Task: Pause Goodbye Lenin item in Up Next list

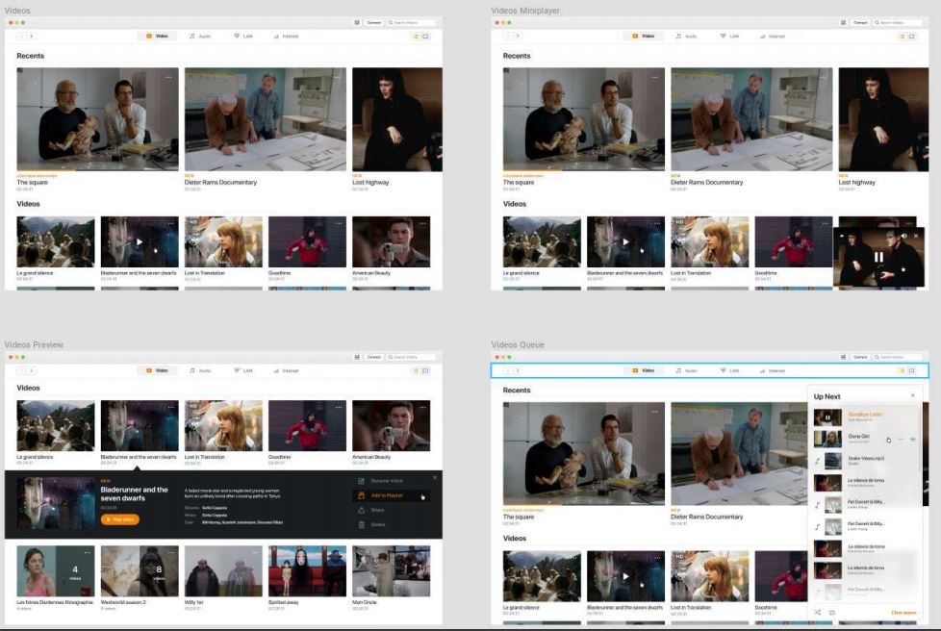Action: tap(827, 417)
